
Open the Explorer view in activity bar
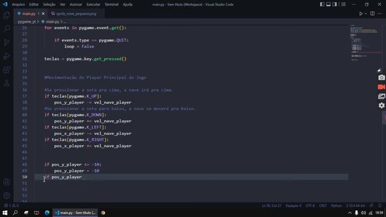7,15
